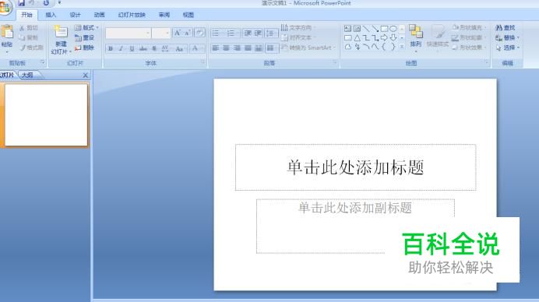Screen dimensions: 539x302
Task: Select slide 1 thumbnail in pane
Action: (47, 115)
